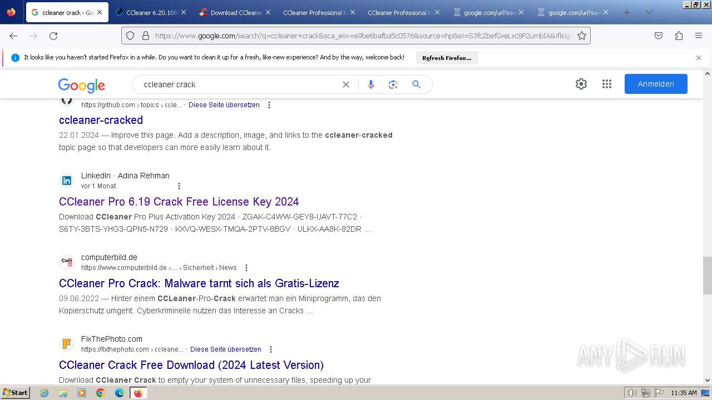Click the Firefox taskbar button
The width and height of the screenshot is (712, 400).
coord(138,393)
